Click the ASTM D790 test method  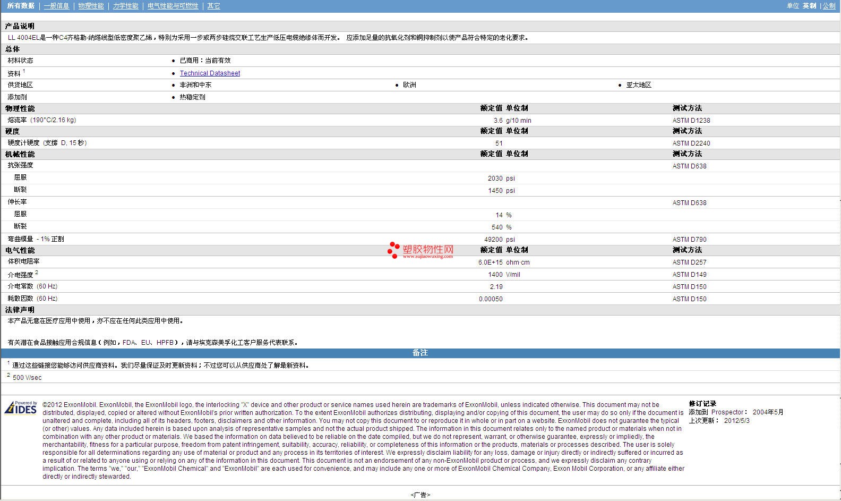pos(689,240)
